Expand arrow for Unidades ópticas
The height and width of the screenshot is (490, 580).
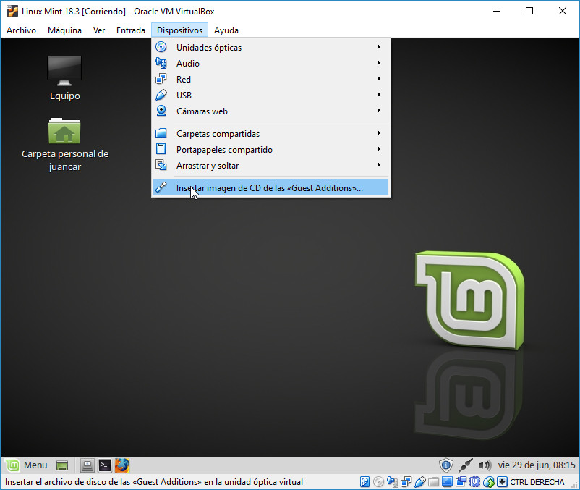coord(379,46)
